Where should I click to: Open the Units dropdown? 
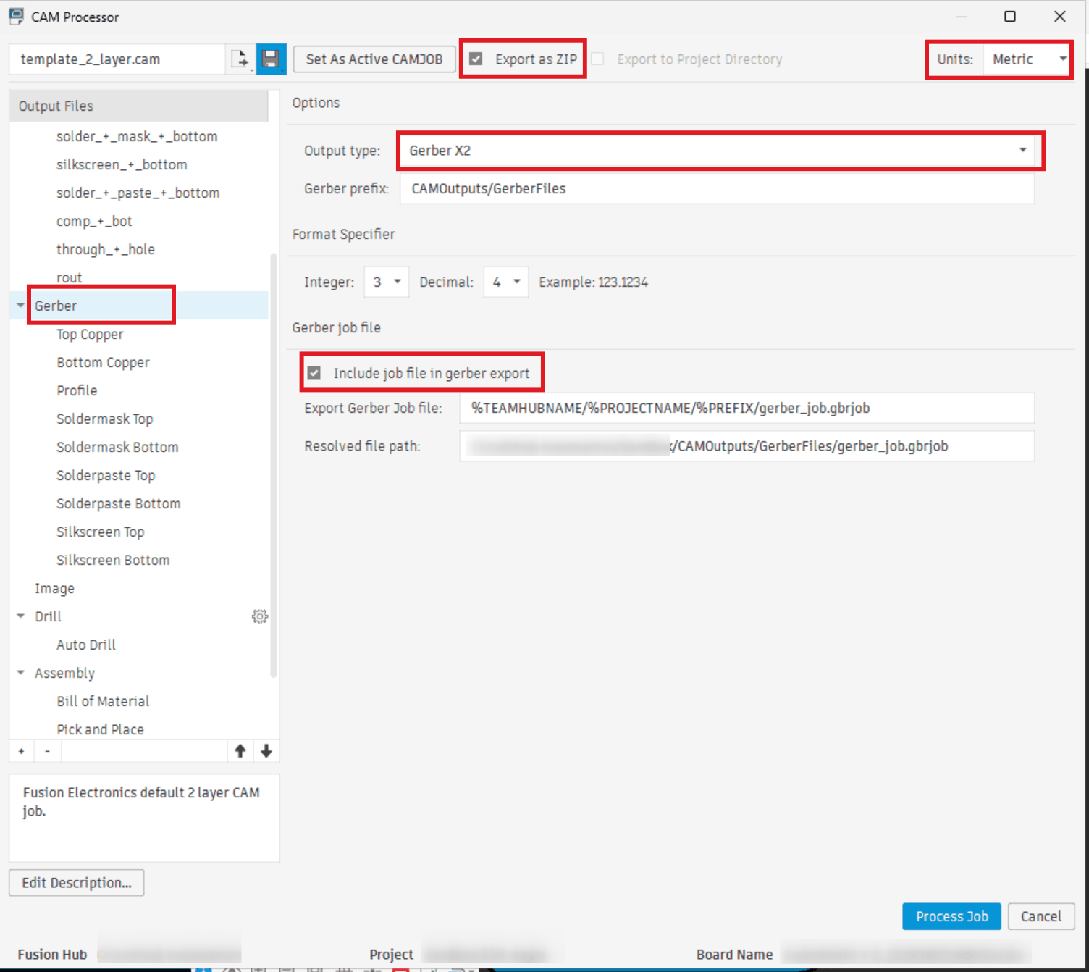pyautogui.click(x=1027, y=59)
